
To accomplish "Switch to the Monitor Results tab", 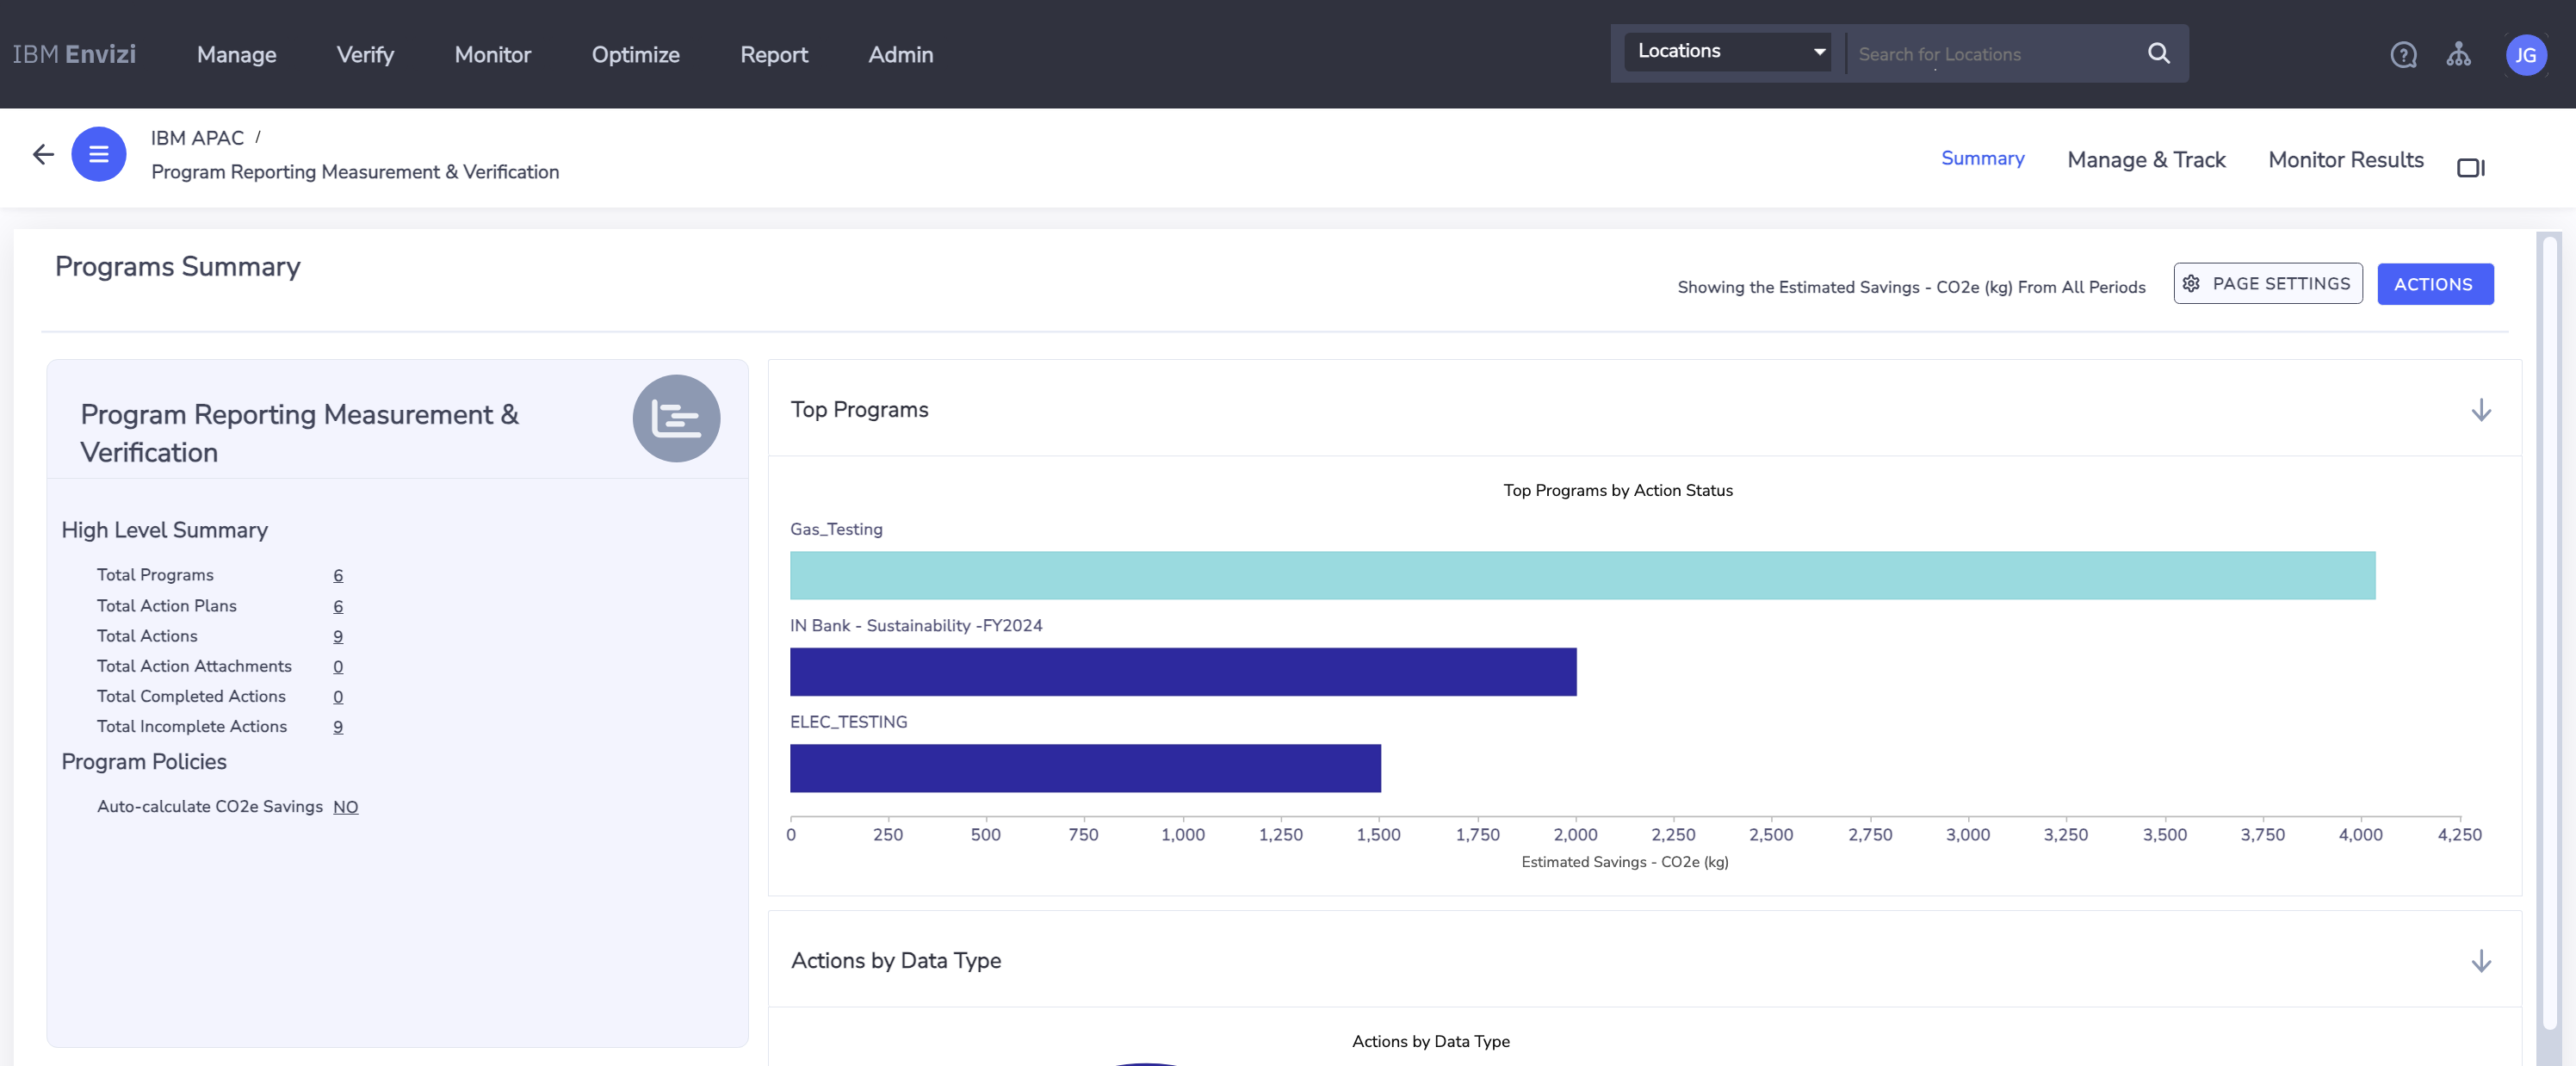I will pos(2345,160).
